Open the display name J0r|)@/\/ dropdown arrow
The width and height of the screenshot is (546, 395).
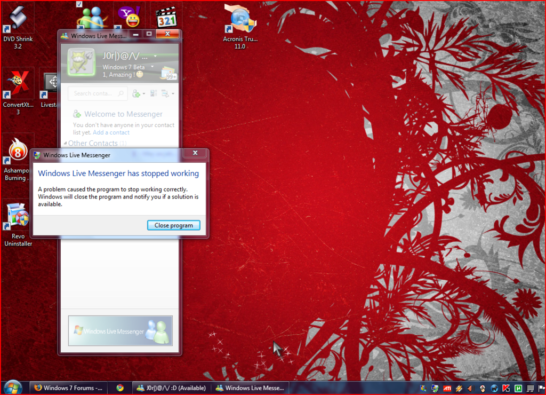click(155, 56)
